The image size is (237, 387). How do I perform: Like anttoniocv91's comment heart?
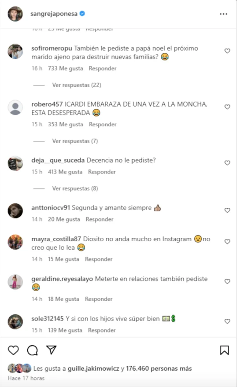pos(227,210)
